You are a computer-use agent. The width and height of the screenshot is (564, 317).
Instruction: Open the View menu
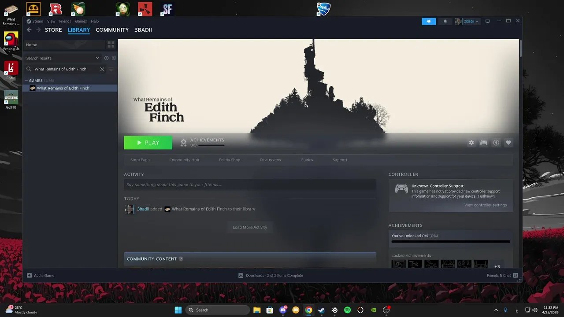tap(51, 21)
